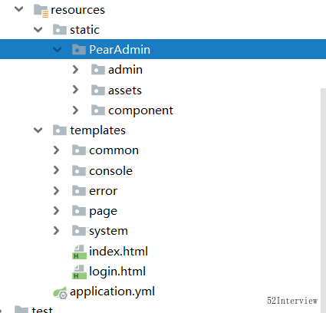Click the vertical scrollbar of project tree
326x313 pixels.
tap(323, 200)
